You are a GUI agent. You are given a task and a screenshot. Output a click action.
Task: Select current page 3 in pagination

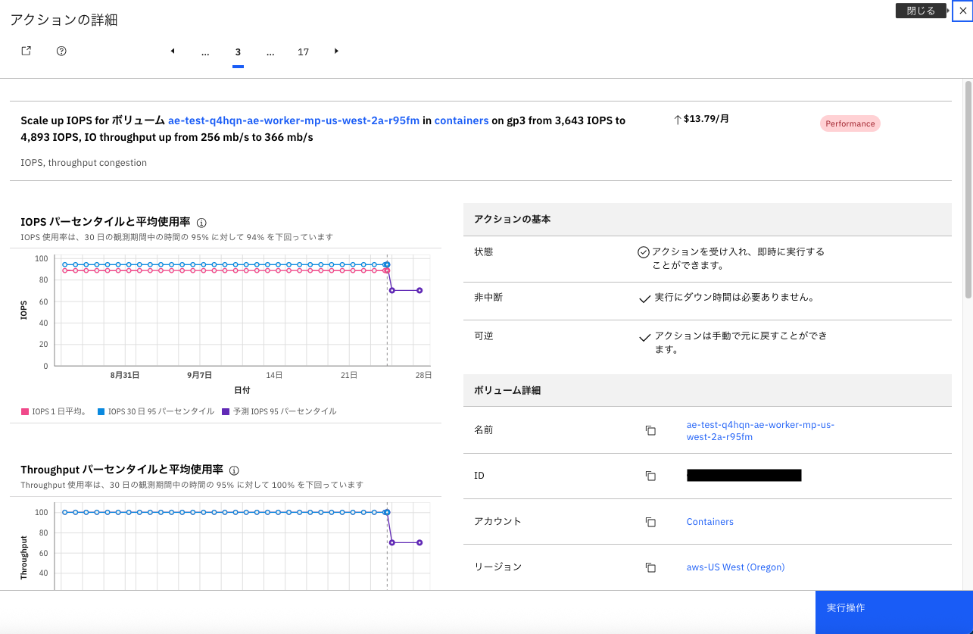tap(238, 52)
